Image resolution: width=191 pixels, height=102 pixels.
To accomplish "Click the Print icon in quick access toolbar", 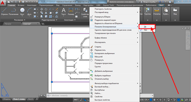I will tap(23, 2).
